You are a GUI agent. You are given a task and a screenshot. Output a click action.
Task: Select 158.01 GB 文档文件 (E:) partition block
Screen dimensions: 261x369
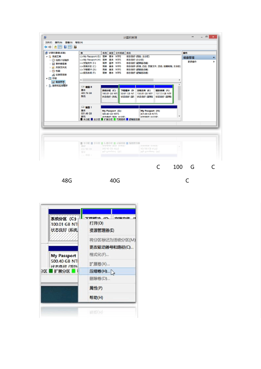145,94
